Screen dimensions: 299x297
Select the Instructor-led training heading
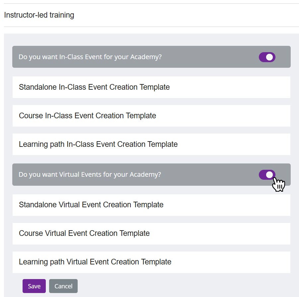click(x=39, y=15)
